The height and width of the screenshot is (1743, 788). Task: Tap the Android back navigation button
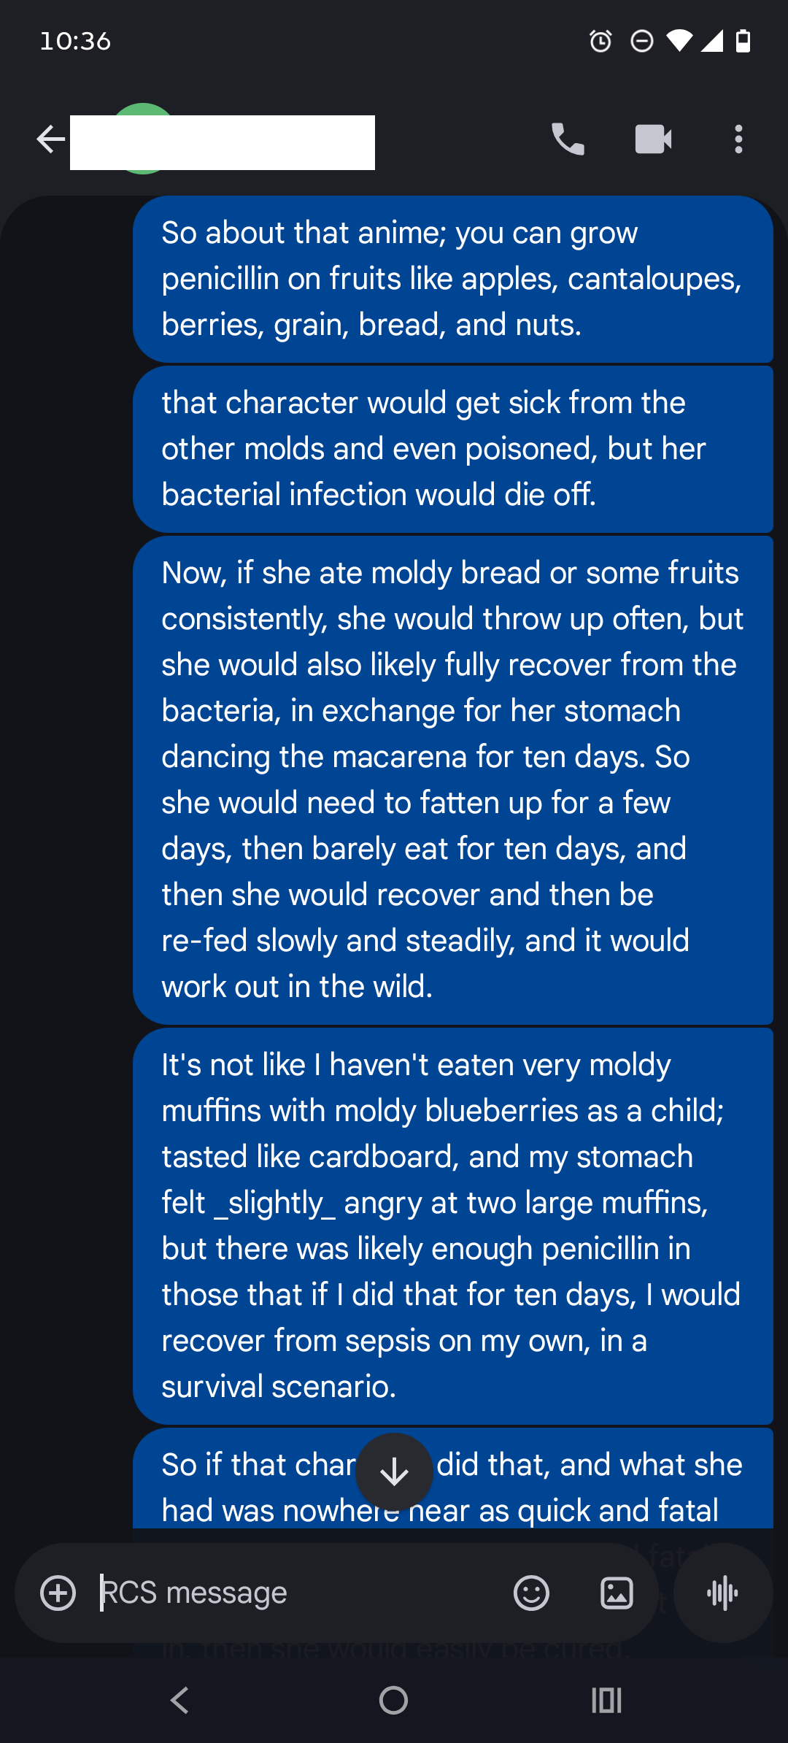coord(179,1700)
